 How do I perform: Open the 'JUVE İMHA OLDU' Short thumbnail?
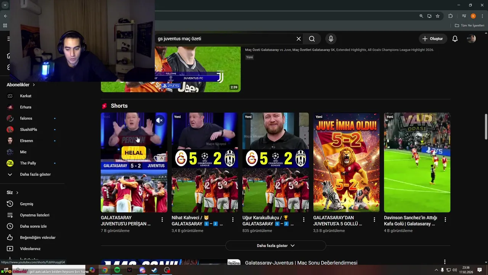(346, 162)
